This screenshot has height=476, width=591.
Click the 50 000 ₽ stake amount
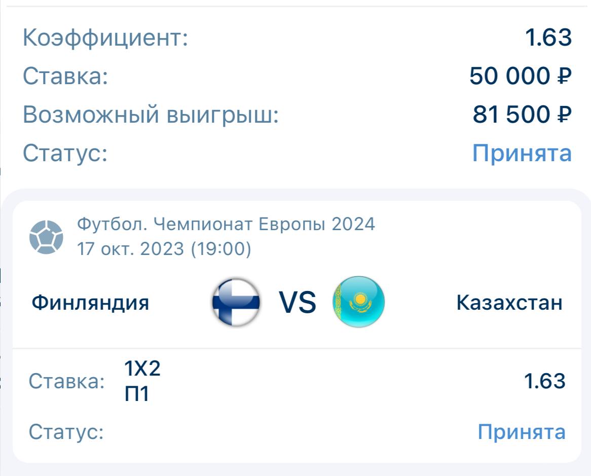(x=520, y=76)
